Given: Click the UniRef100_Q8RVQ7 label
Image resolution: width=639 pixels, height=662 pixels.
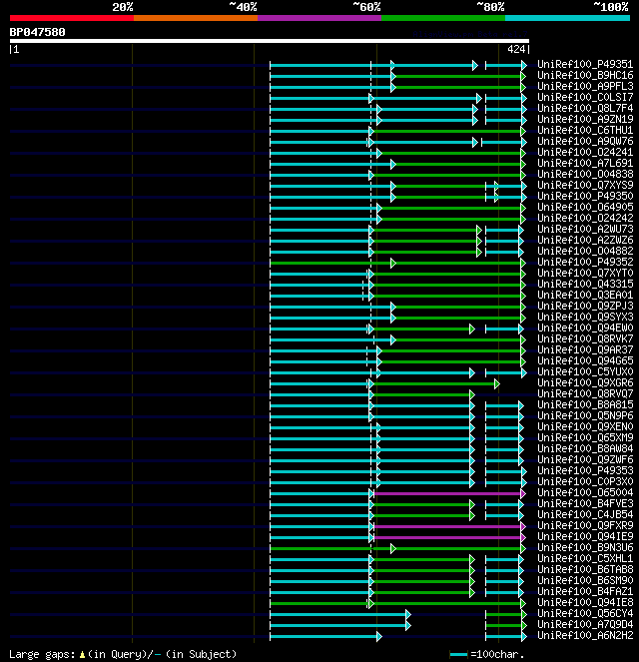Looking at the screenshot, I should coord(585,393).
